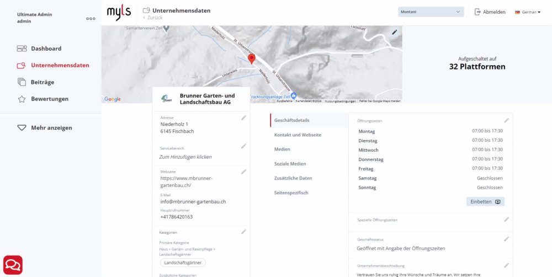
Task: Expand Mehr anzeigen in sidebar
Action: [44, 128]
